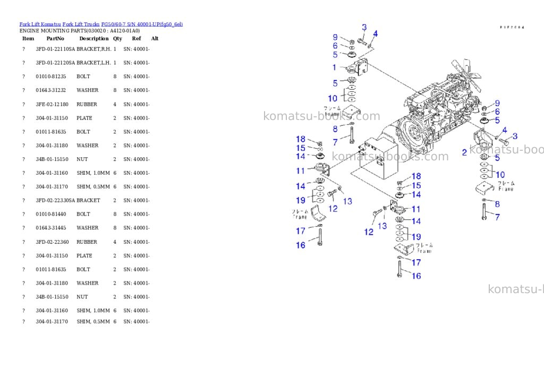This screenshot has width=544, height=385.
Task: Open the Fork Lift Trucks link
Action: click(81, 24)
